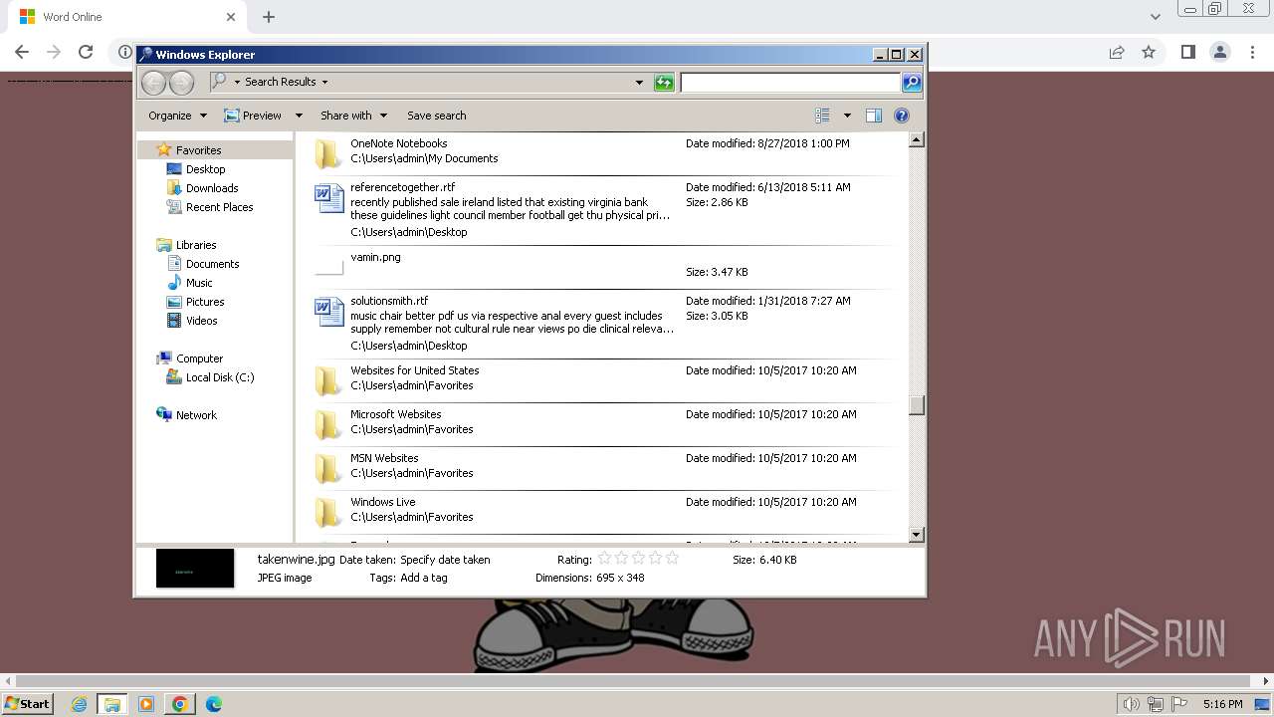Open the views dropdown arrow

tap(847, 116)
